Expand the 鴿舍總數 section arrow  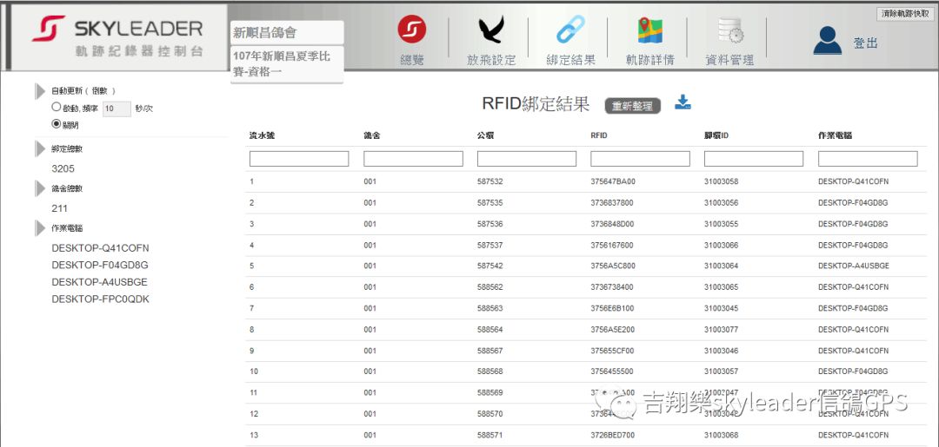(40, 188)
